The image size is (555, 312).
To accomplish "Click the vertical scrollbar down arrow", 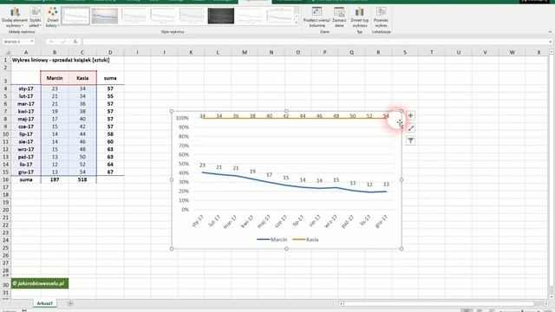I will pyautogui.click(x=552, y=296).
